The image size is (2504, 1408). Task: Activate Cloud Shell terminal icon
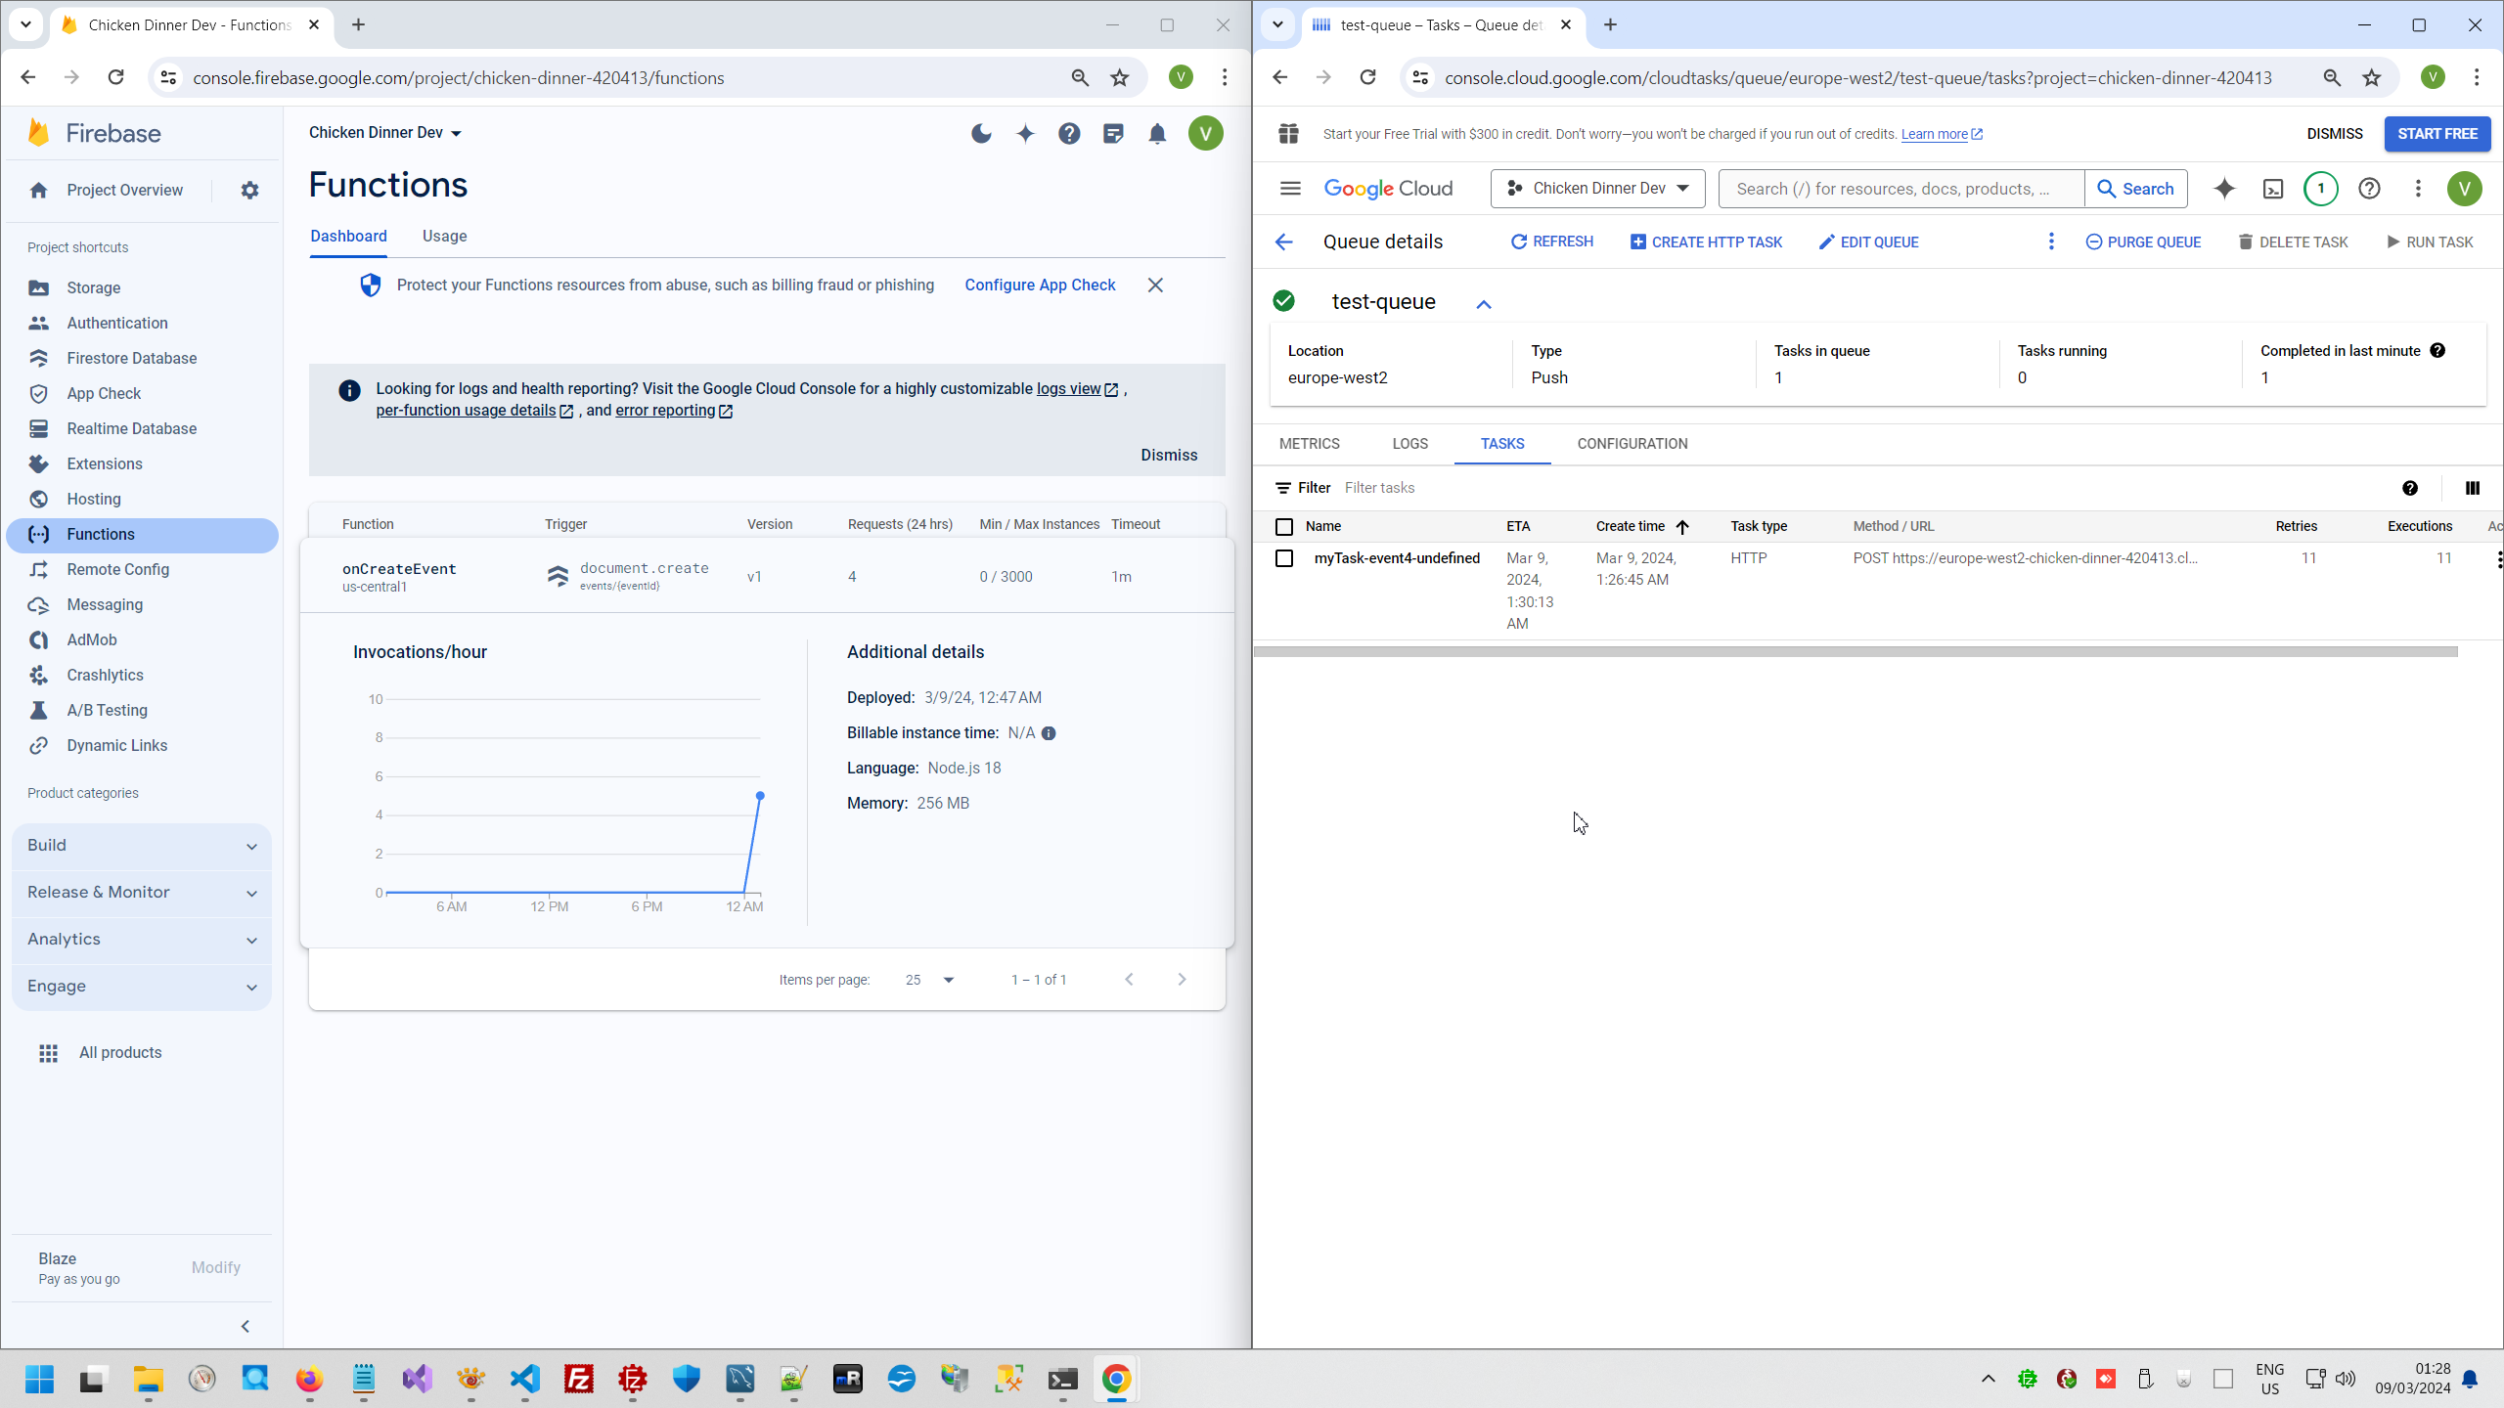(2273, 189)
